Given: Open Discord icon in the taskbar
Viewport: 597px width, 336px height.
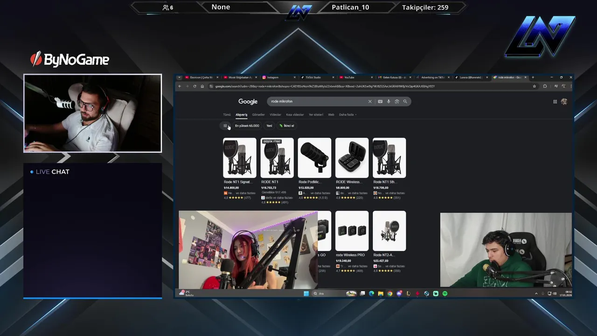Looking at the screenshot, I should (399, 294).
